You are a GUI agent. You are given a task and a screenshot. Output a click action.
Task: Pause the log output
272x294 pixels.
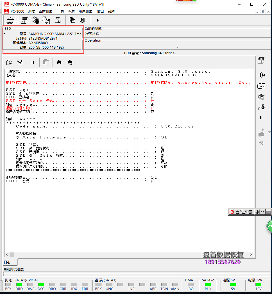coord(33,62)
